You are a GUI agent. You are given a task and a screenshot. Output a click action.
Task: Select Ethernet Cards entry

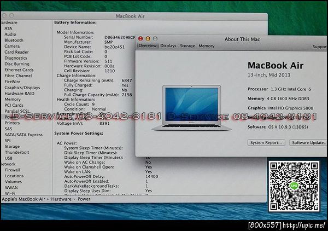(19, 70)
